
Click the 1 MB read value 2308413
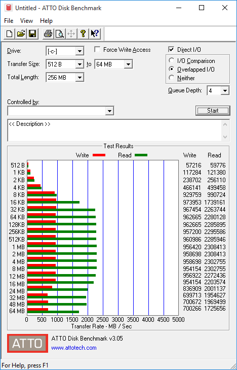coord(215,247)
